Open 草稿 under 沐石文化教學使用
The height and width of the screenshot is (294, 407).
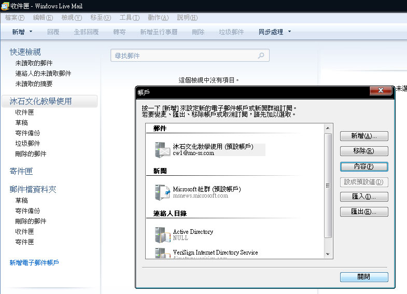[x=21, y=123]
